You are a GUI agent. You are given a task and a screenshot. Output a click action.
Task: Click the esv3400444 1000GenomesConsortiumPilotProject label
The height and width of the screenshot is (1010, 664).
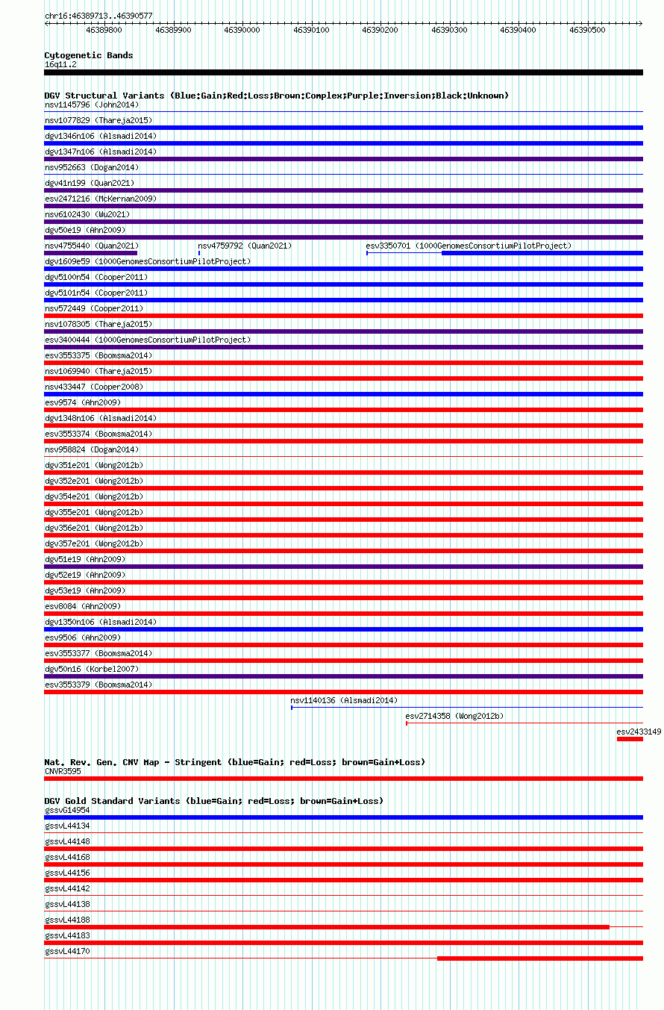[x=148, y=340]
